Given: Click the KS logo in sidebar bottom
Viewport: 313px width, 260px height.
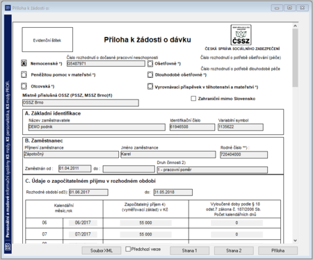Looking at the screenshot, I should (8, 247).
